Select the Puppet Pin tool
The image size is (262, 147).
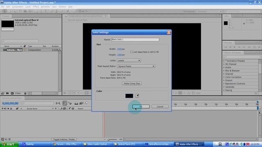tap(68, 11)
